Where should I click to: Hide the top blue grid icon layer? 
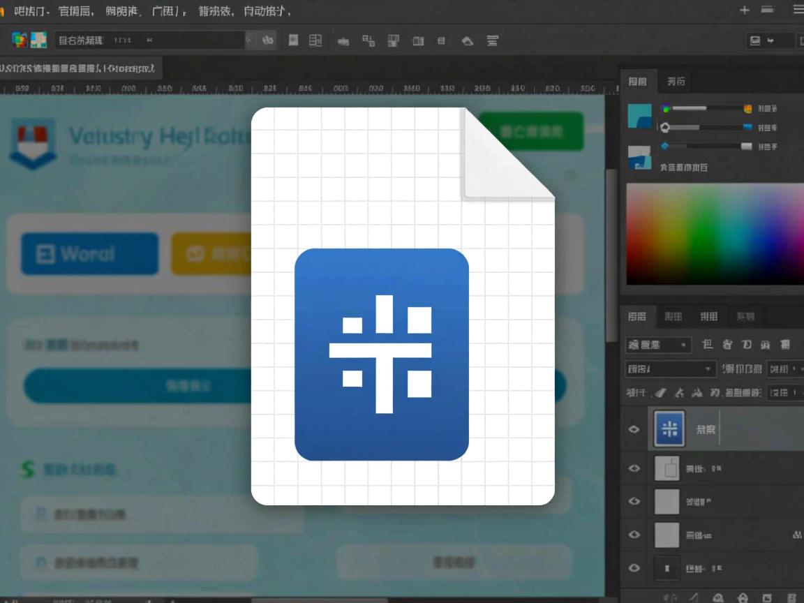tap(634, 429)
